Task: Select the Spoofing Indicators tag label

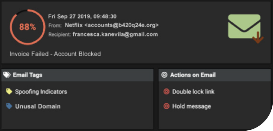Action: point(41,91)
